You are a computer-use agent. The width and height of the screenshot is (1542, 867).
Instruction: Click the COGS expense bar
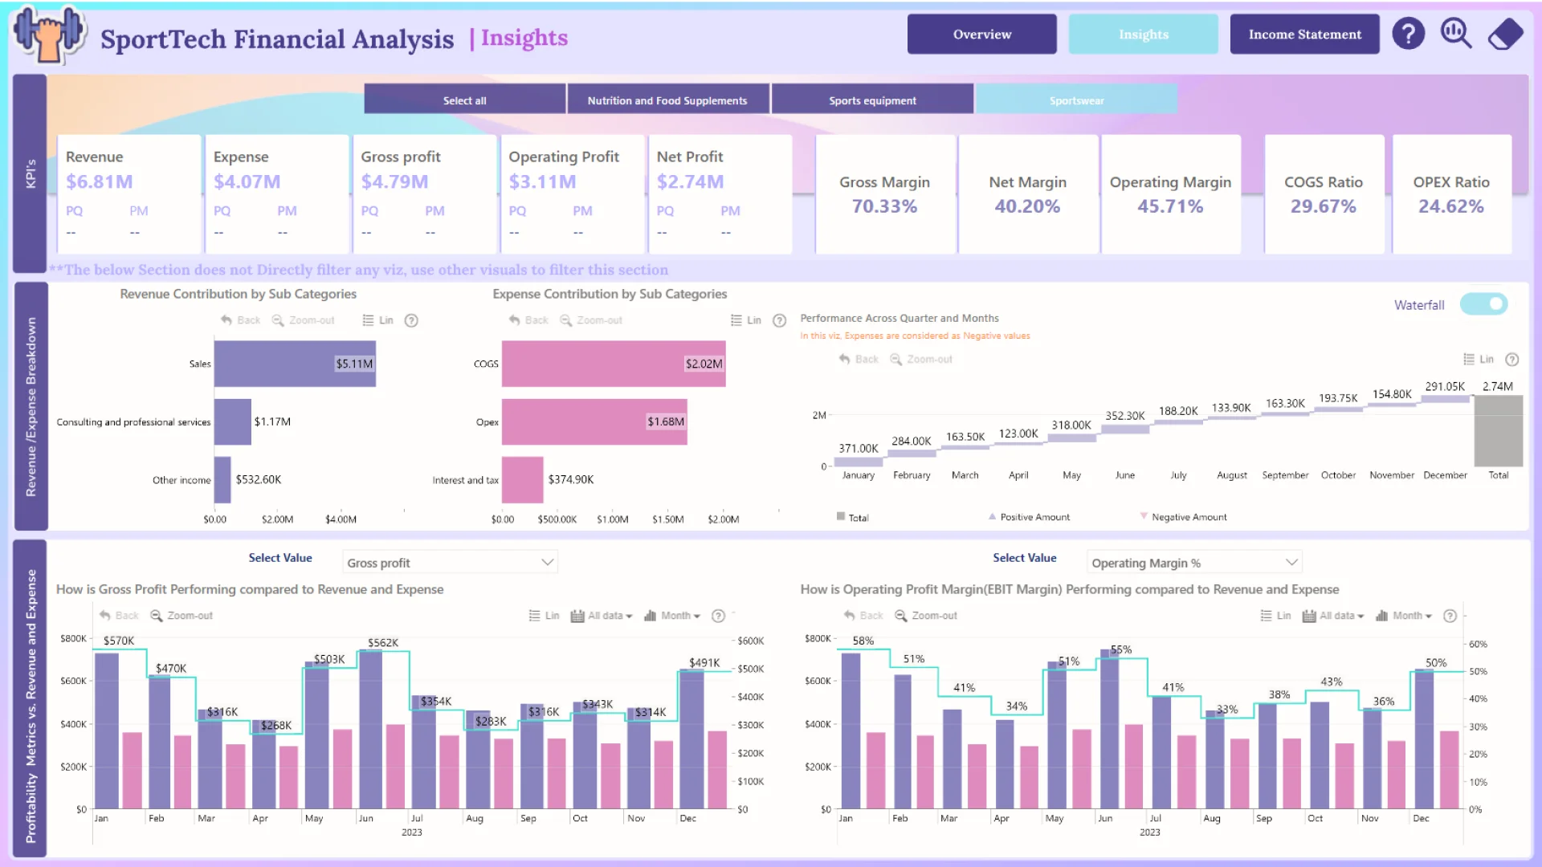[614, 364]
